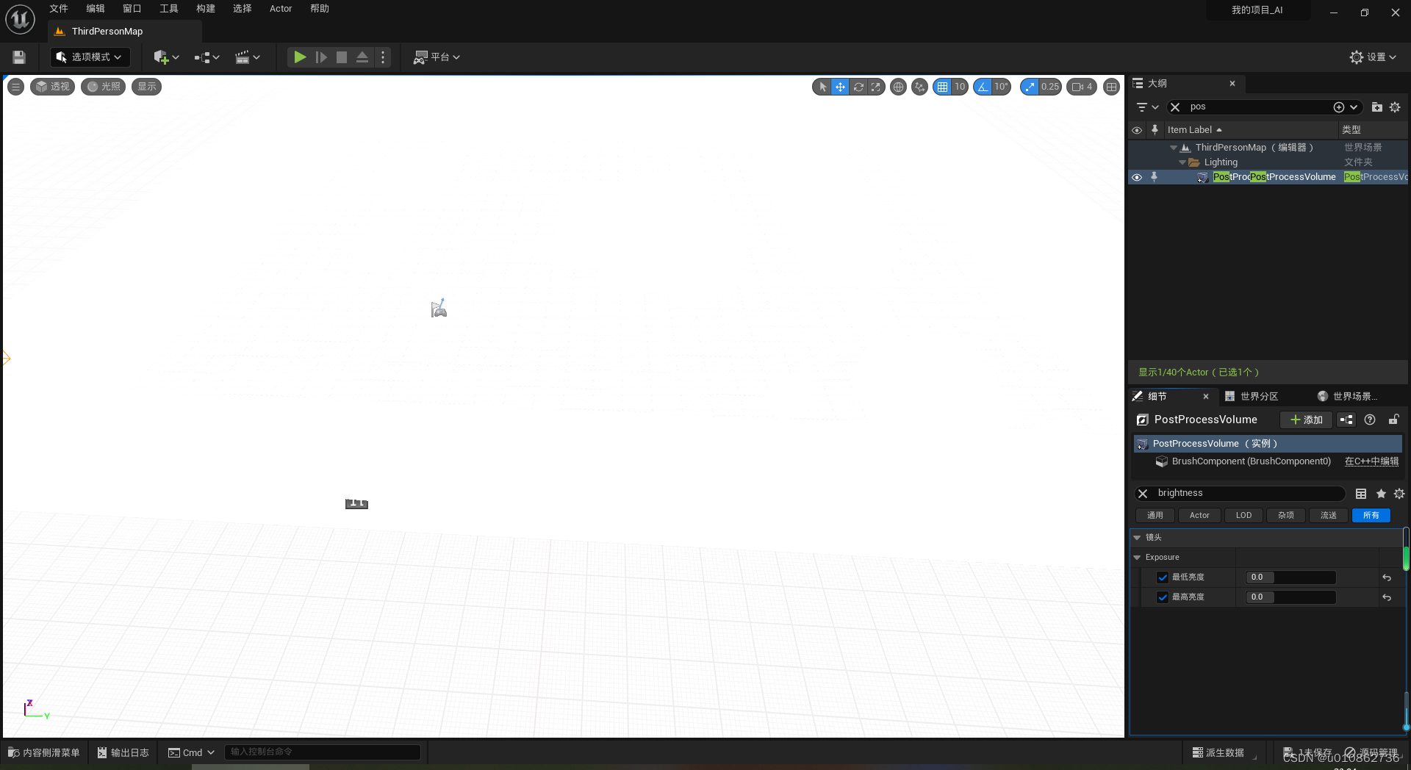The image size is (1411, 770).
Task: Click the 显示 show flags button
Action: pyautogui.click(x=146, y=87)
